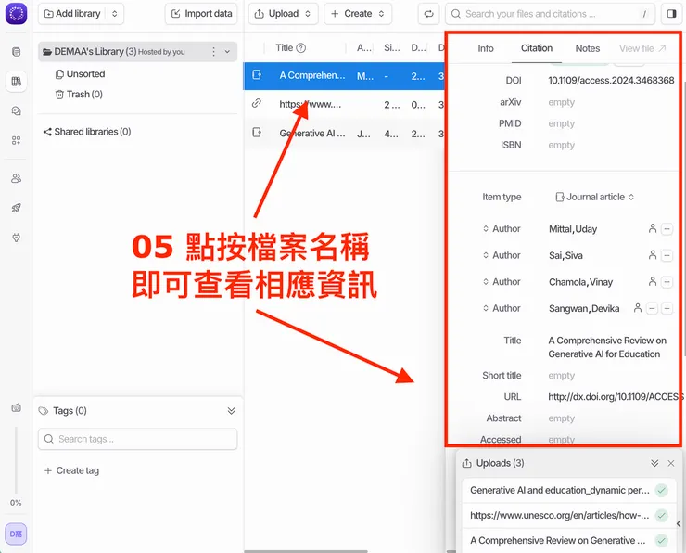686x553 pixels.
Task: Remove author Chamola, Vinay with minus button
Action: click(x=667, y=282)
